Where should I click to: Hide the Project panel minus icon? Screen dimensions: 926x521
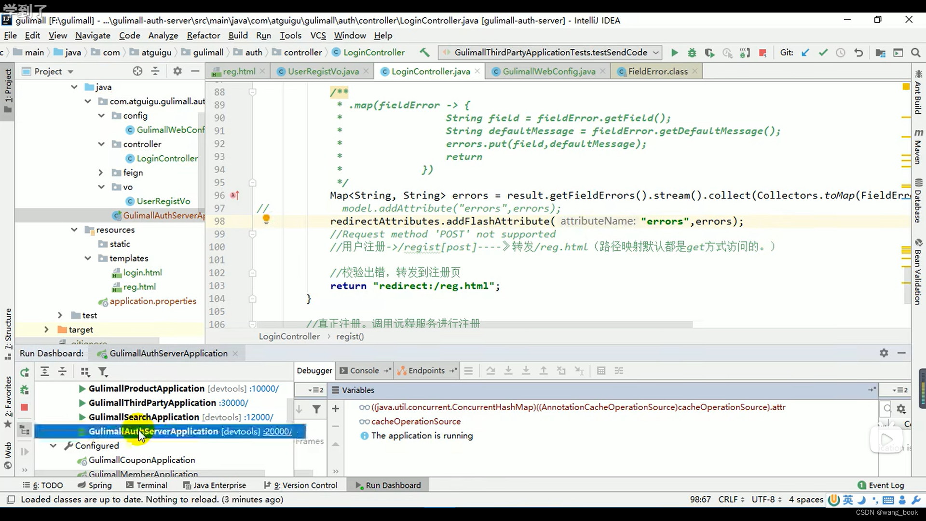pos(195,71)
